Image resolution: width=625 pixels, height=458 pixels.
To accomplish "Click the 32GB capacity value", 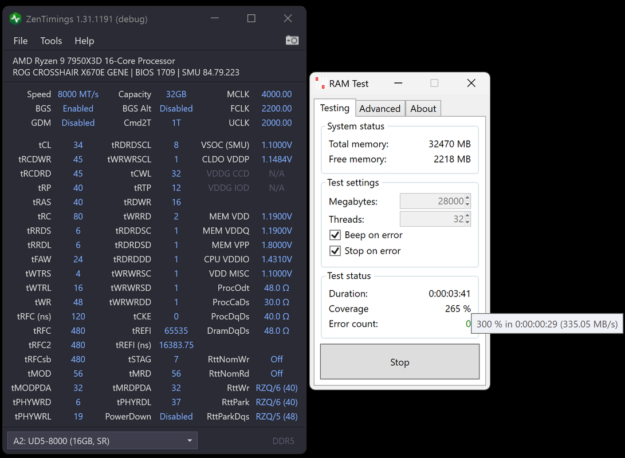I will [176, 94].
